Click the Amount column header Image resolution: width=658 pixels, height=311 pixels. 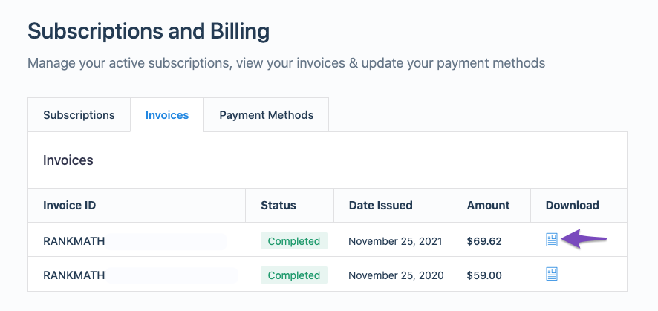pos(488,206)
